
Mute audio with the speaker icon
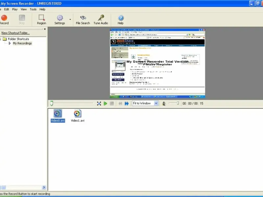click(x=164, y=103)
